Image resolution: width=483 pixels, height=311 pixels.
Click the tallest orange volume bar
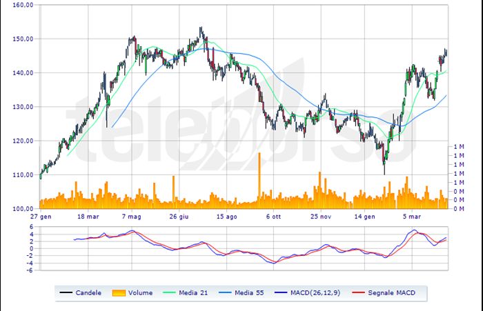point(259,179)
